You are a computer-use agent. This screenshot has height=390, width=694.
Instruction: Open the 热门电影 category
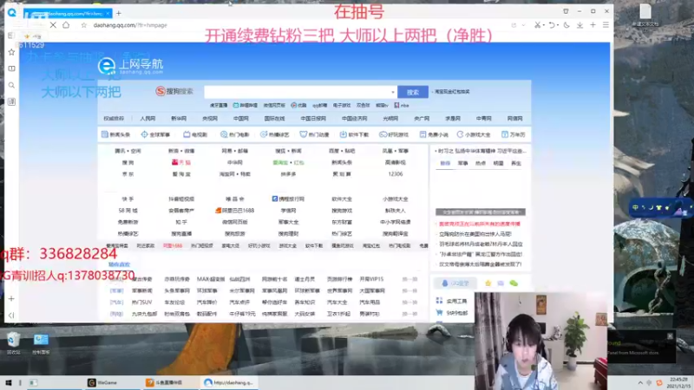[234, 134]
